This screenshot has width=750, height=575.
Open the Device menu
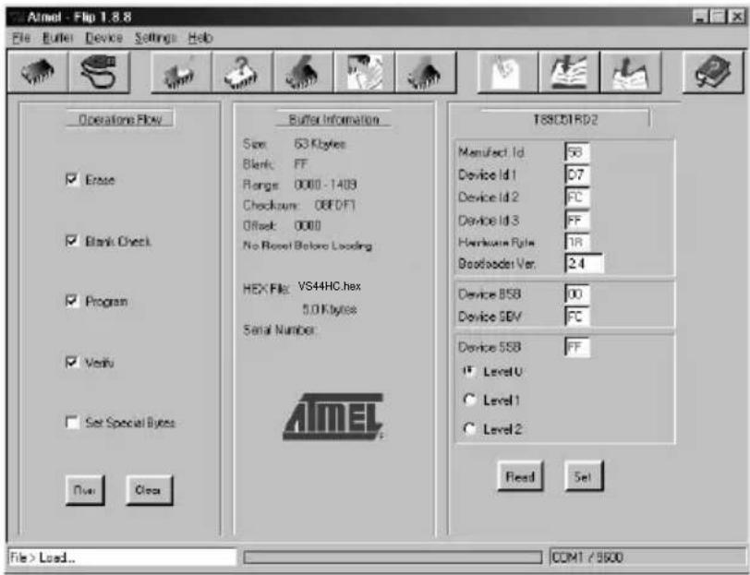pos(103,38)
